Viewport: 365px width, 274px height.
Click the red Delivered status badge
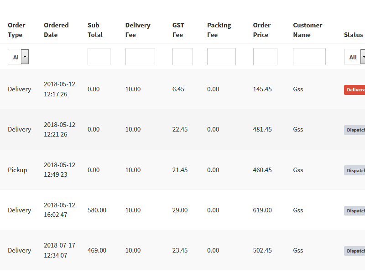click(355, 90)
